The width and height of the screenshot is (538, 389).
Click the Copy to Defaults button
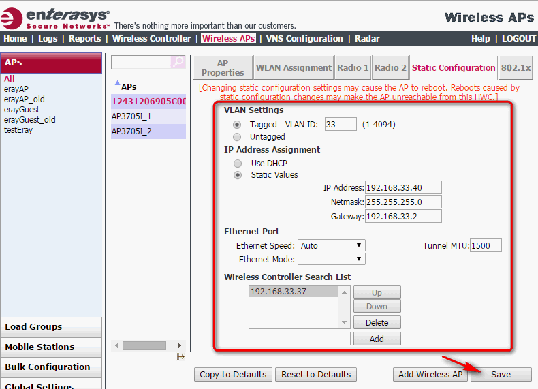(233, 374)
